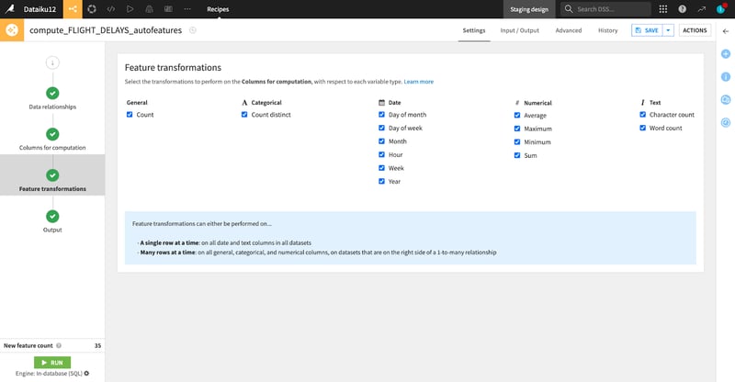Disable the Maximum transformation

[x=517, y=129]
